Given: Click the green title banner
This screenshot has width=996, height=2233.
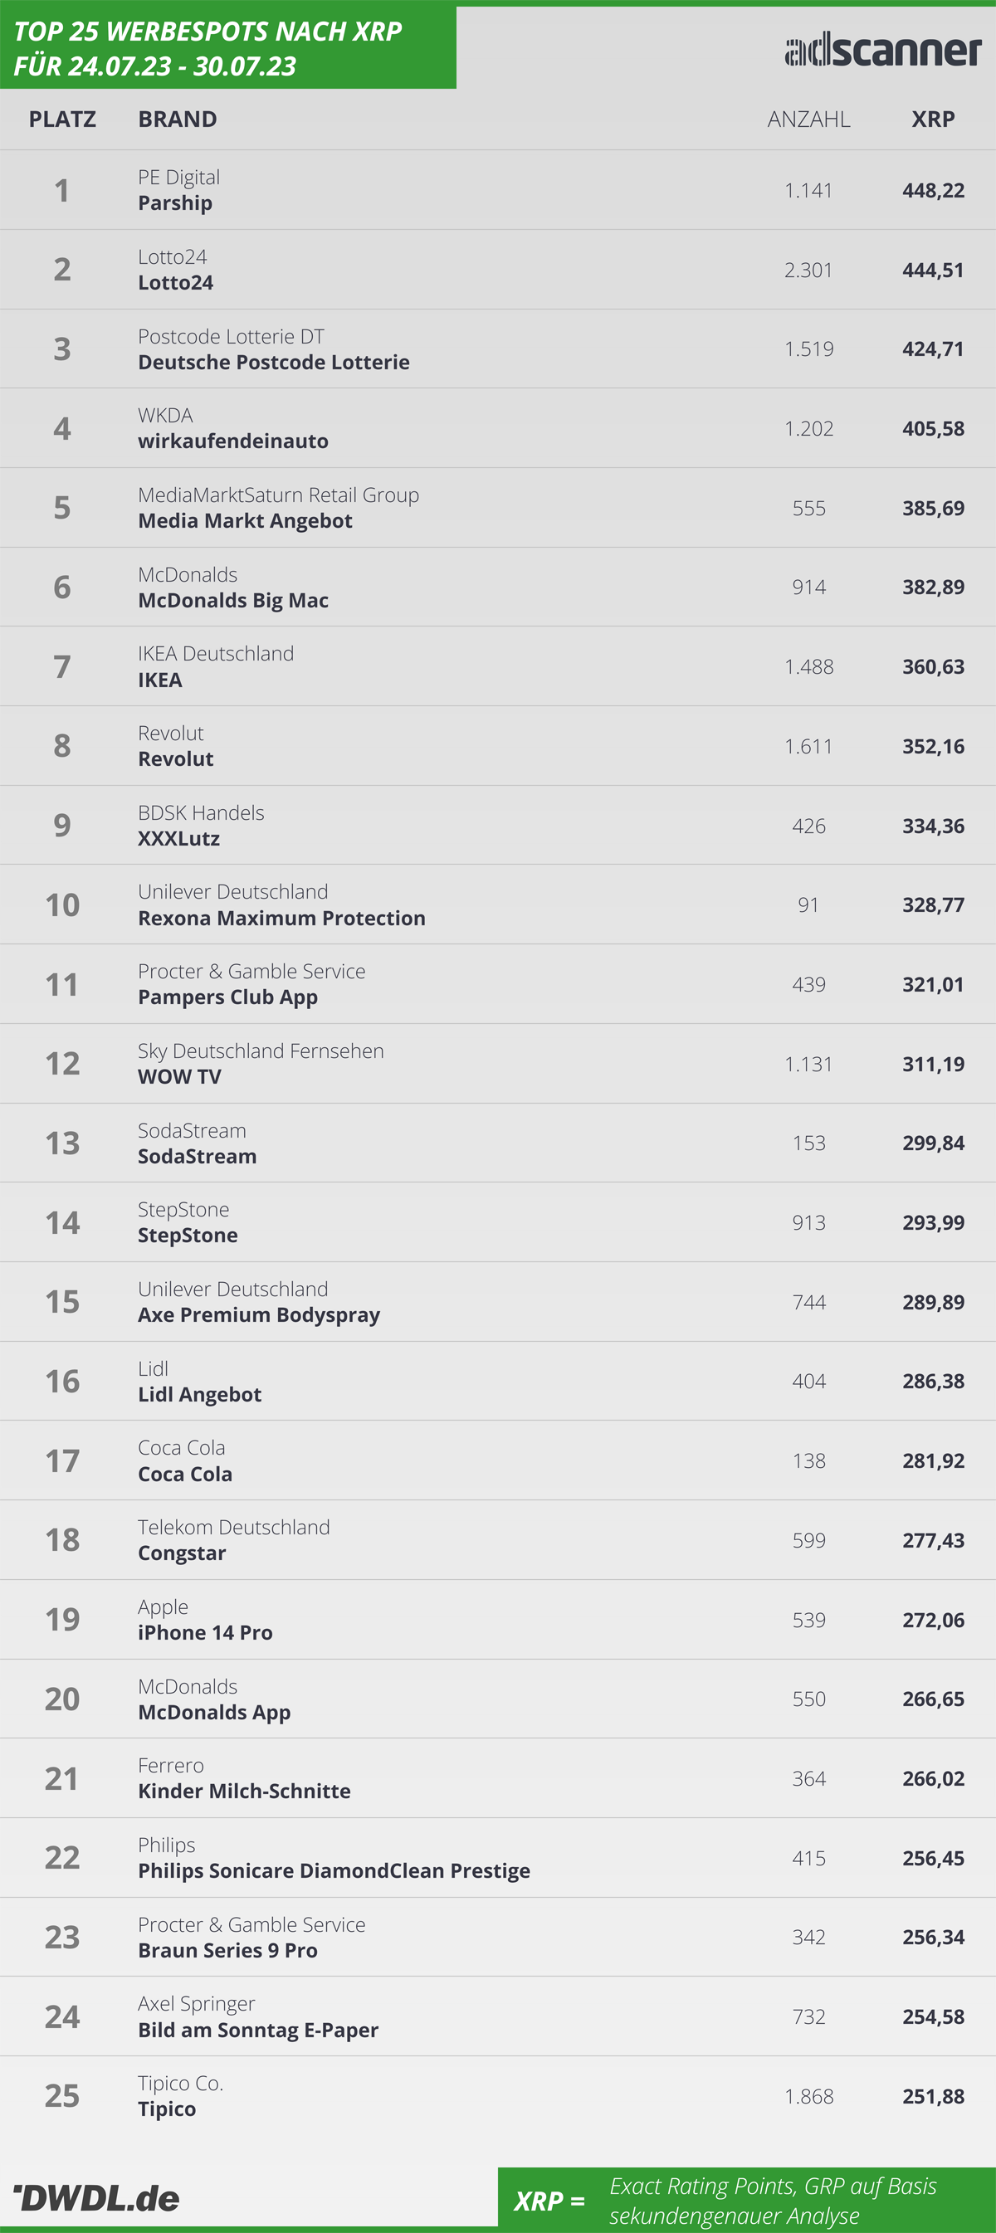Looking at the screenshot, I should pos(228,46).
